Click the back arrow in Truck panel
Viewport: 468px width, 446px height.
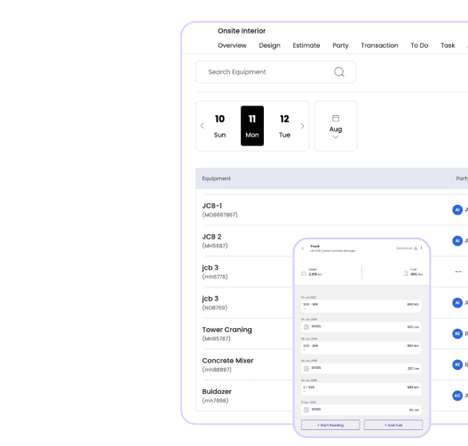click(303, 248)
